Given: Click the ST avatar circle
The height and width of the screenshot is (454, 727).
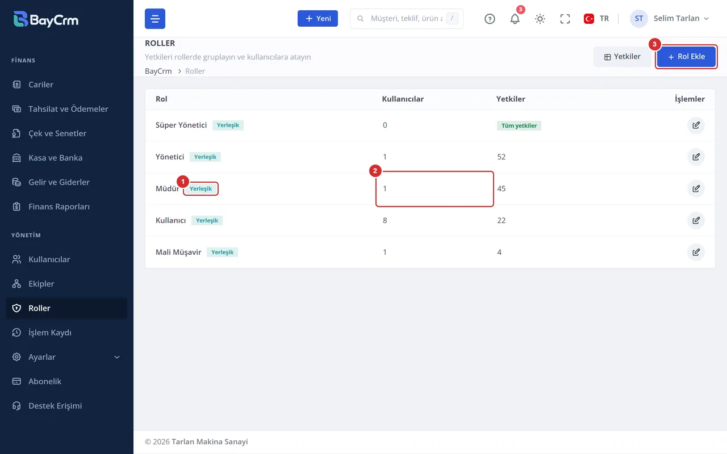Looking at the screenshot, I should click(x=639, y=19).
